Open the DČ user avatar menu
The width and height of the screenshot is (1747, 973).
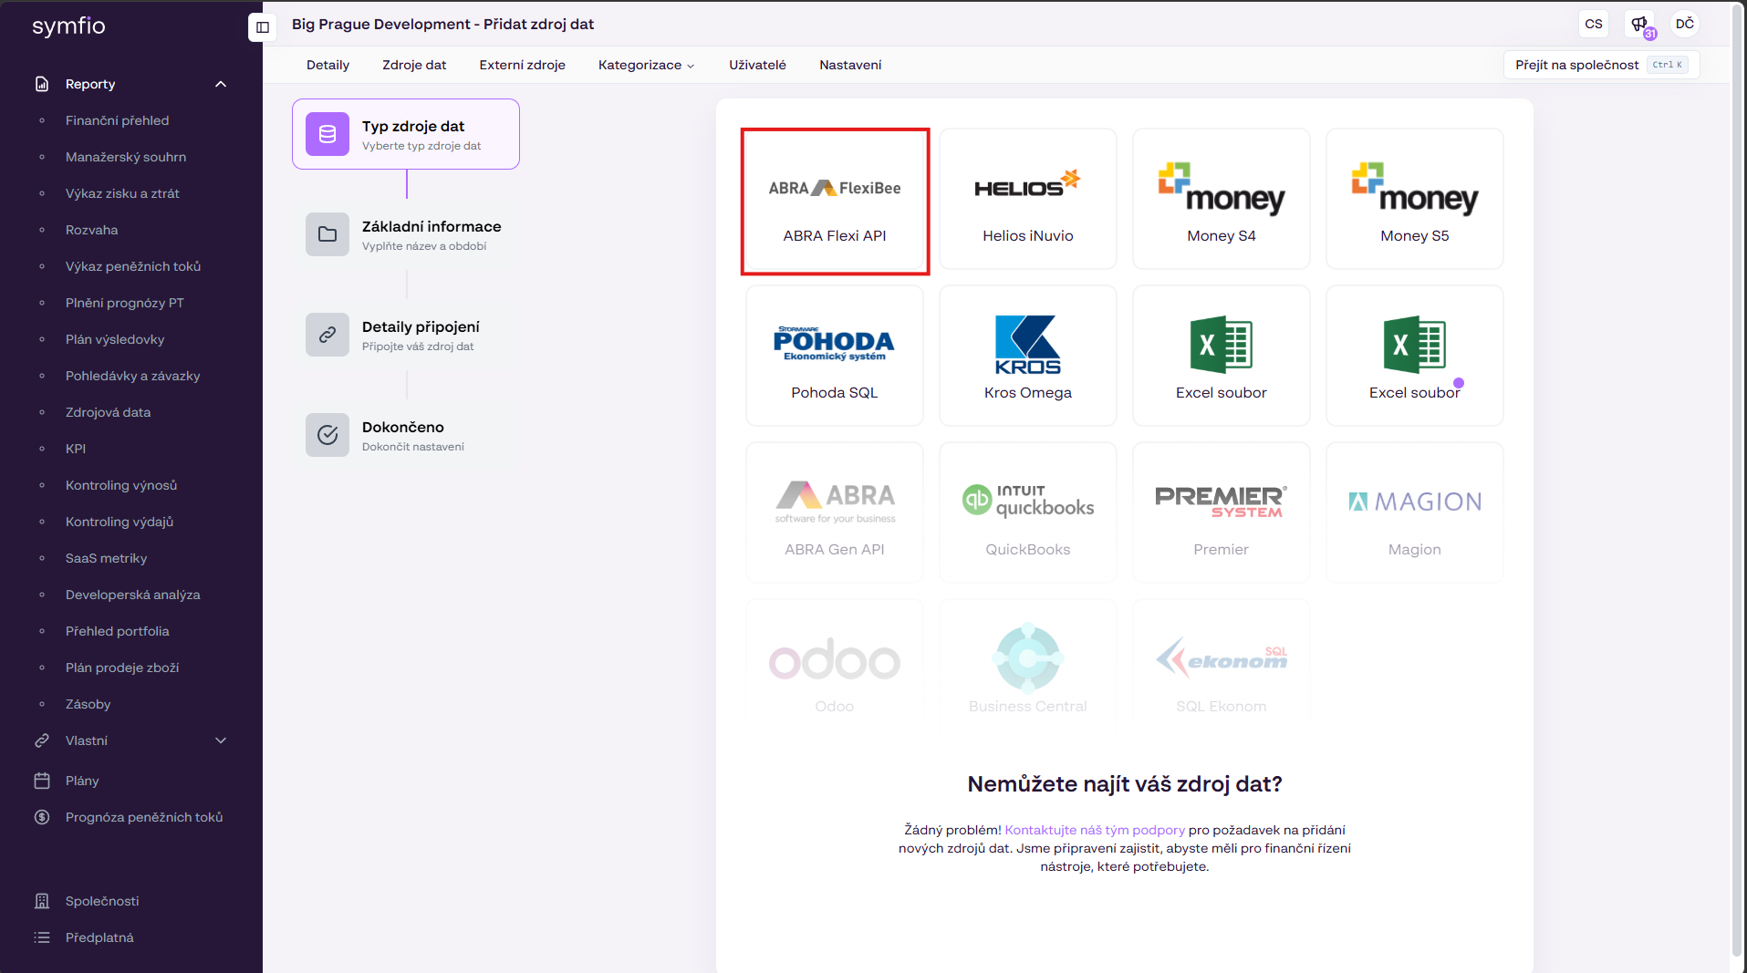[1685, 25]
